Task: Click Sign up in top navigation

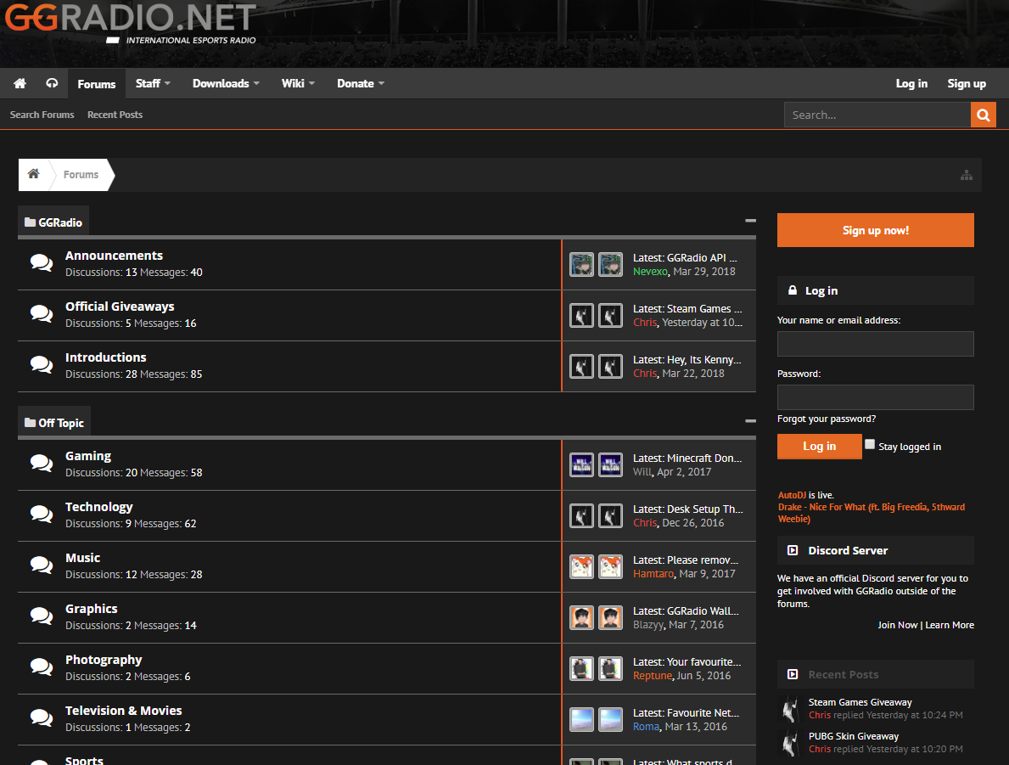Action: (x=967, y=84)
